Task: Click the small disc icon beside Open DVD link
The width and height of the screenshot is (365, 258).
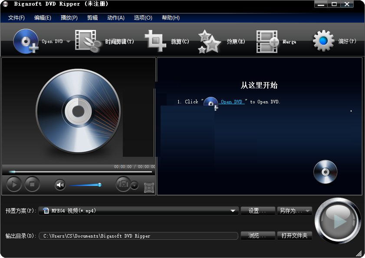Action: [x=211, y=103]
